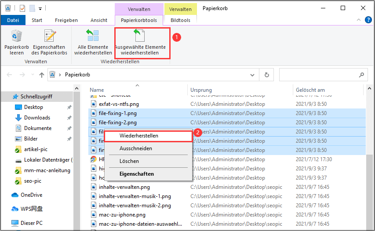Screen dimensions: 375x231
Task: Open Eigenschaften des Papierkorbs
Action: point(50,37)
